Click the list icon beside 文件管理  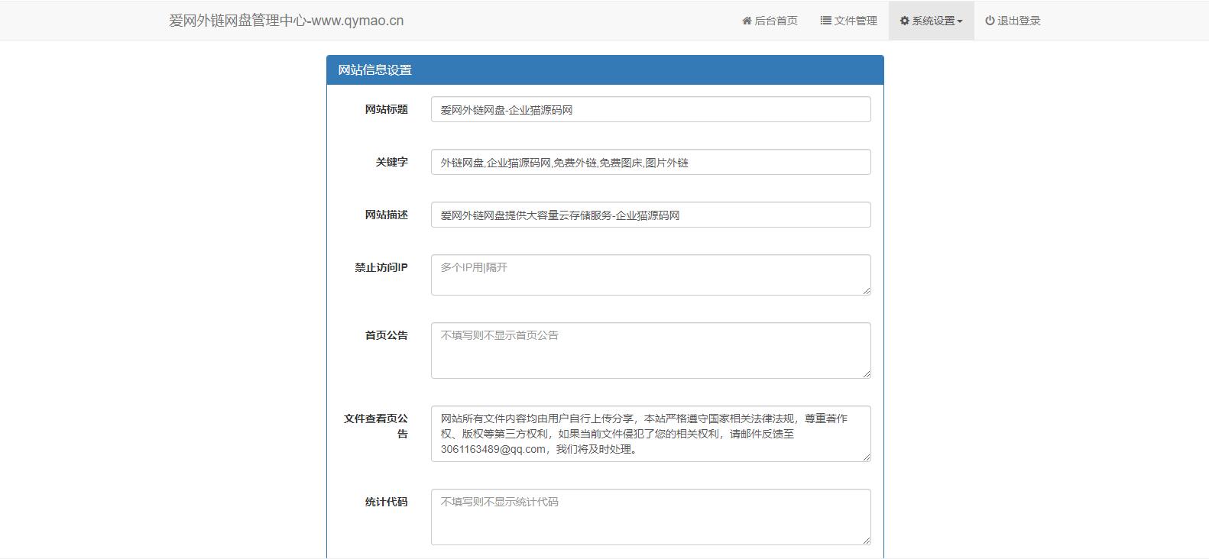click(x=825, y=21)
